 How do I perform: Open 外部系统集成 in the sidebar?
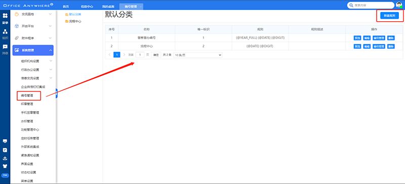(30, 147)
